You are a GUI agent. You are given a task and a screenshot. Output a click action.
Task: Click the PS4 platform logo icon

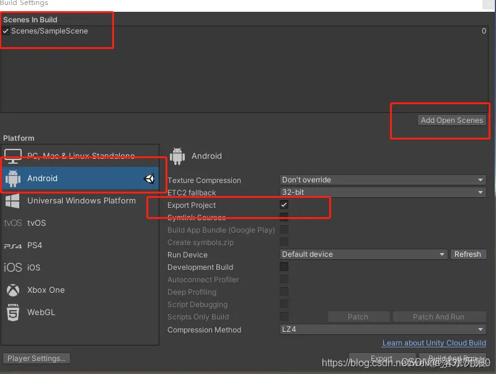tap(13, 246)
